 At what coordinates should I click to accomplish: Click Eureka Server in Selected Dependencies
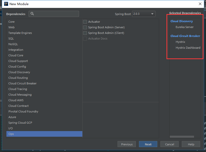(184, 27)
